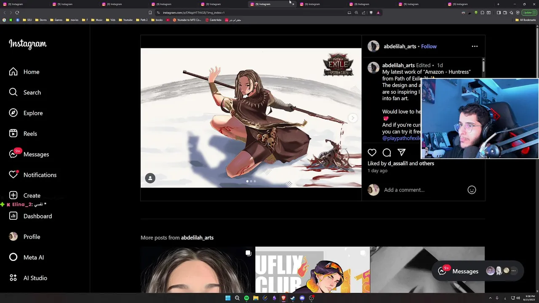Open abdelilah_arts link in More posts heading

(x=197, y=238)
